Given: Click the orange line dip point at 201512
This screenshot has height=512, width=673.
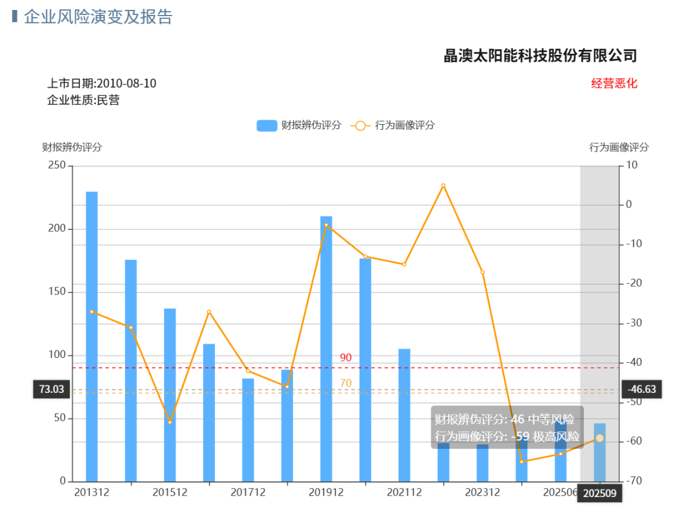Looking at the screenshot, I should point(170,422).
